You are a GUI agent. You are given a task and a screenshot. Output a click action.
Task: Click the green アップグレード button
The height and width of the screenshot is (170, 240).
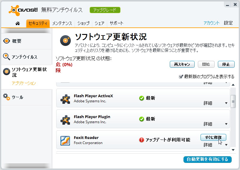click(x=105, y=10)
